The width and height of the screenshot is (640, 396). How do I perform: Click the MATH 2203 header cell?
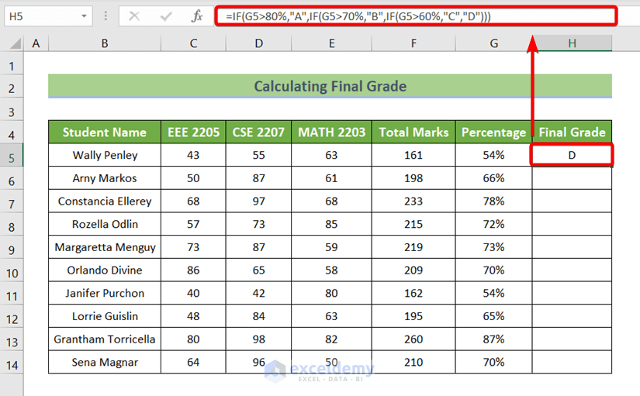coord(331,133)
